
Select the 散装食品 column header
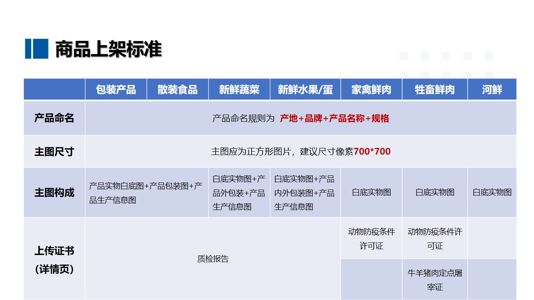point(177,90)
